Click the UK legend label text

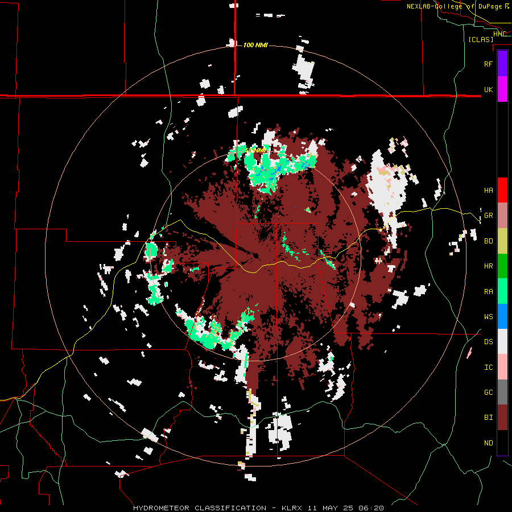pyautogui.click(x=488, y=89)
